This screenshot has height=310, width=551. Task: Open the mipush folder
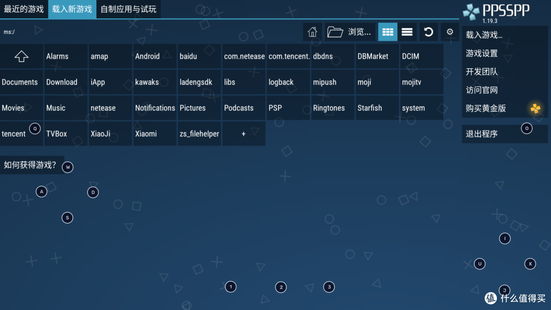pyautogui.click(x=333, y=82)
